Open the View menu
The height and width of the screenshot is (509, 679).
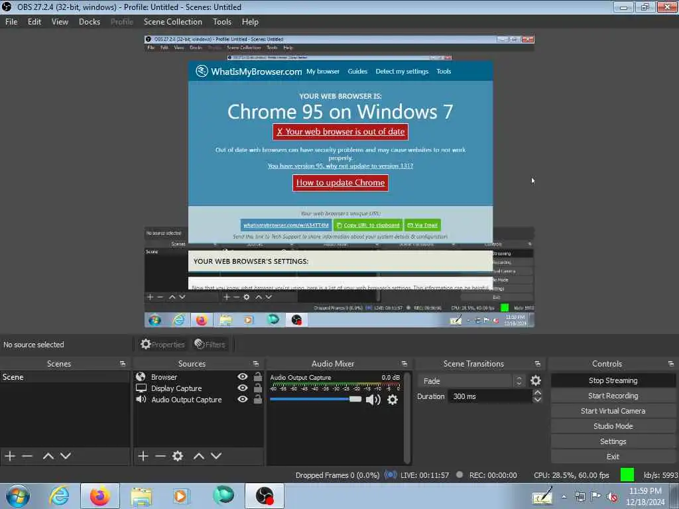60,22
